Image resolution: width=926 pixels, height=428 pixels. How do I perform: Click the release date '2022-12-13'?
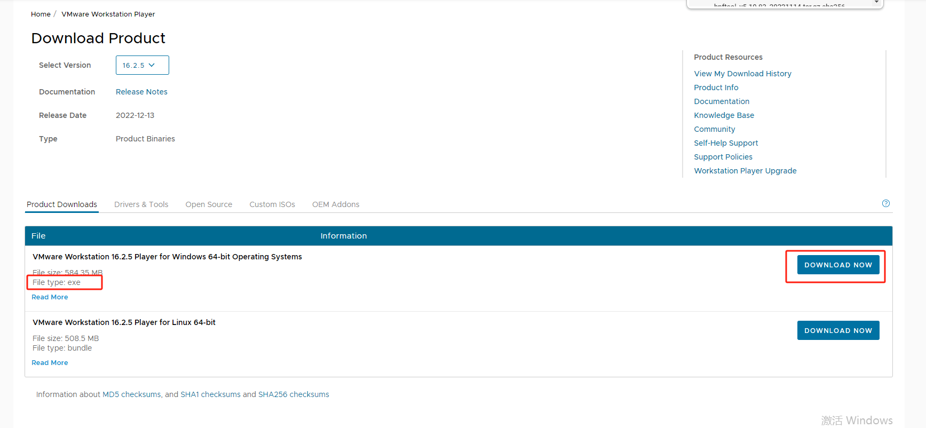click(135, 115)
